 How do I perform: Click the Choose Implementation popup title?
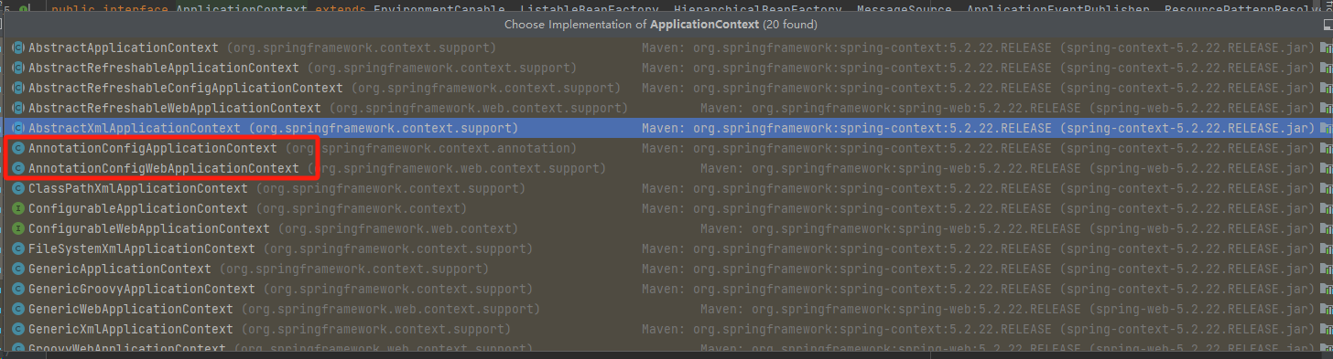pos(666,25)
